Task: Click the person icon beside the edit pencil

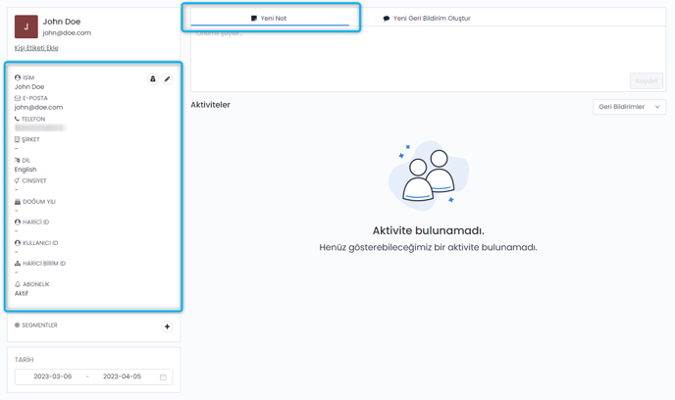Action: [153, 79]
